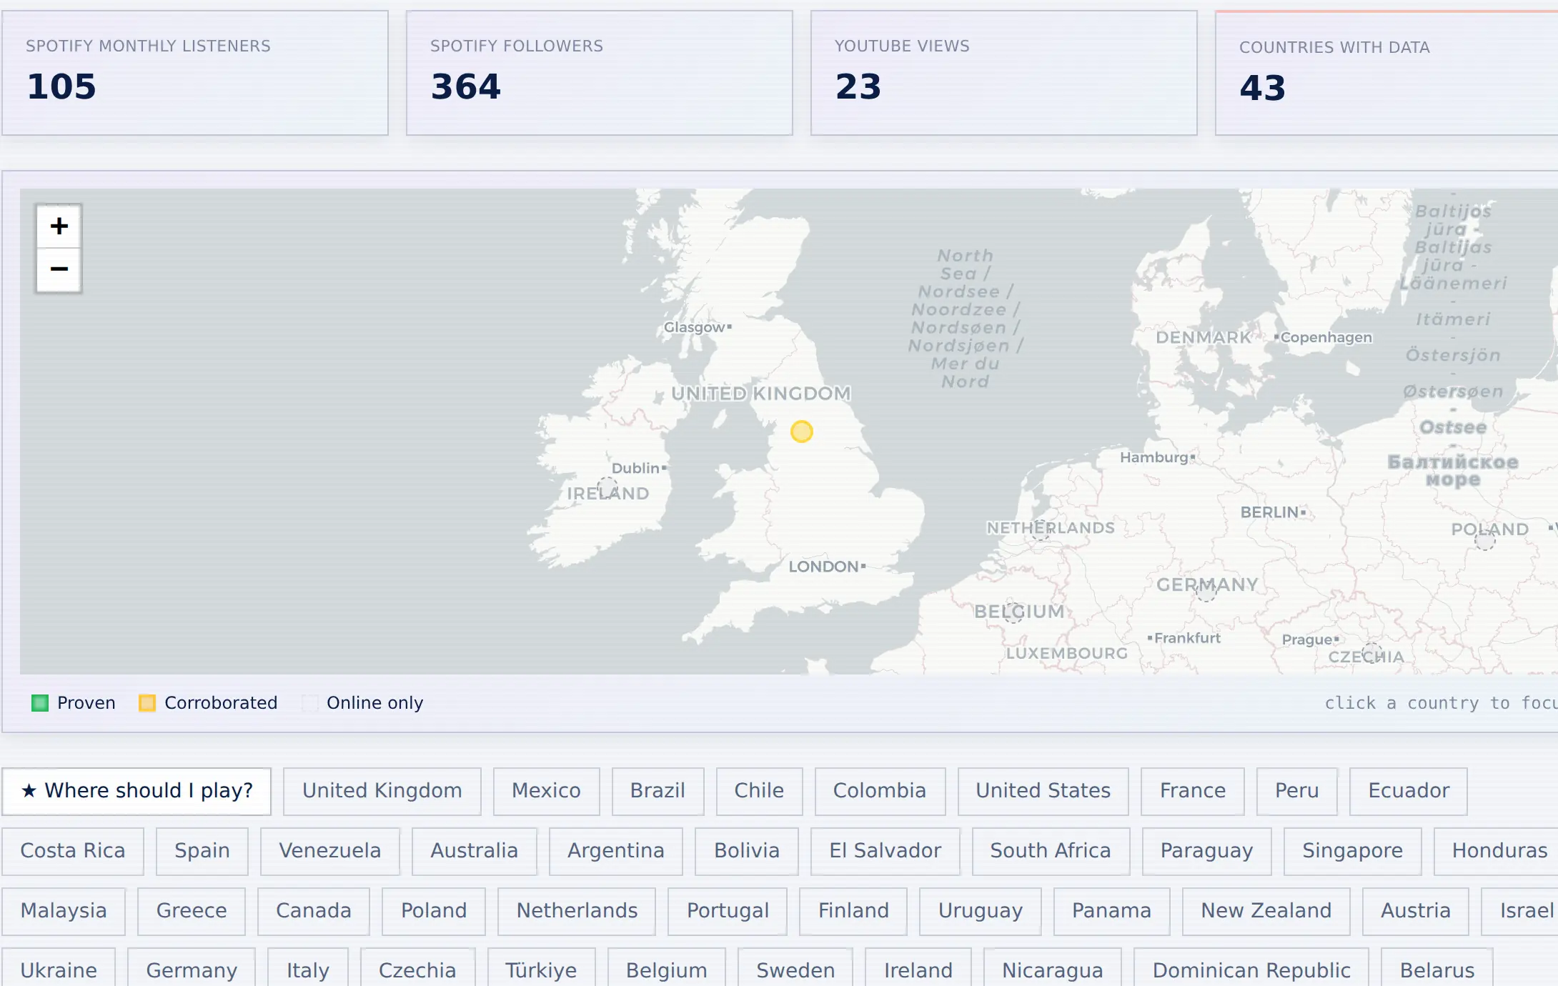Focus on Singapore chip

1353,851
